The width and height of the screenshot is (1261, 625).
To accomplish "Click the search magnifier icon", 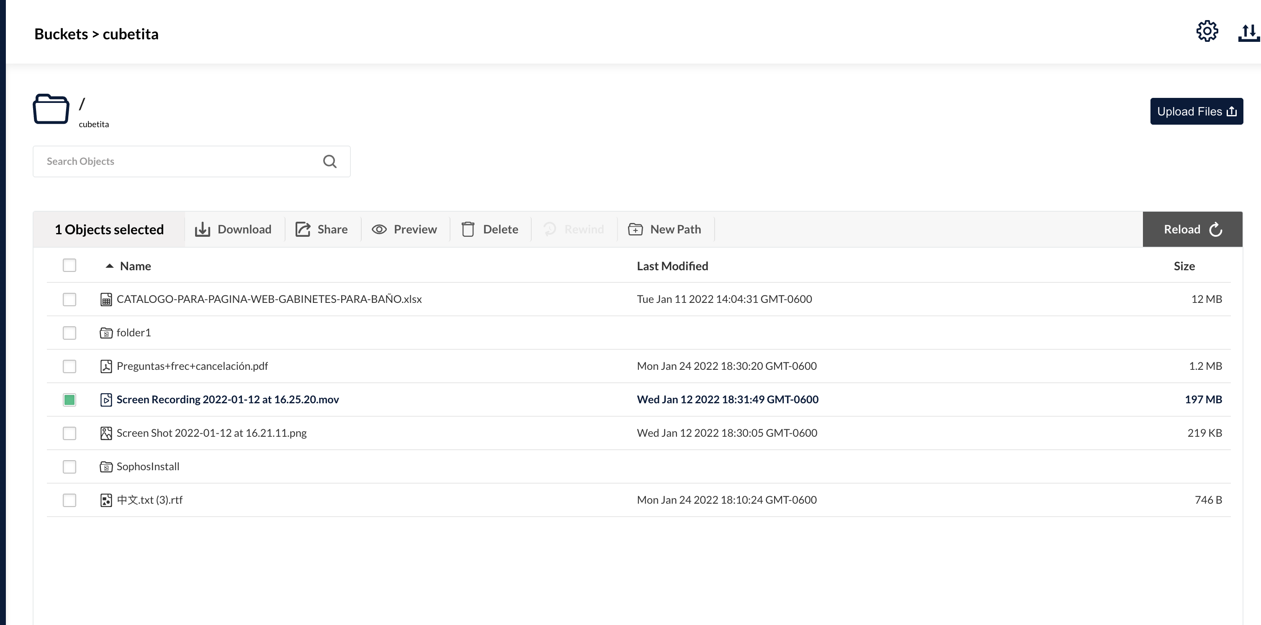I will tap(329, 161).
